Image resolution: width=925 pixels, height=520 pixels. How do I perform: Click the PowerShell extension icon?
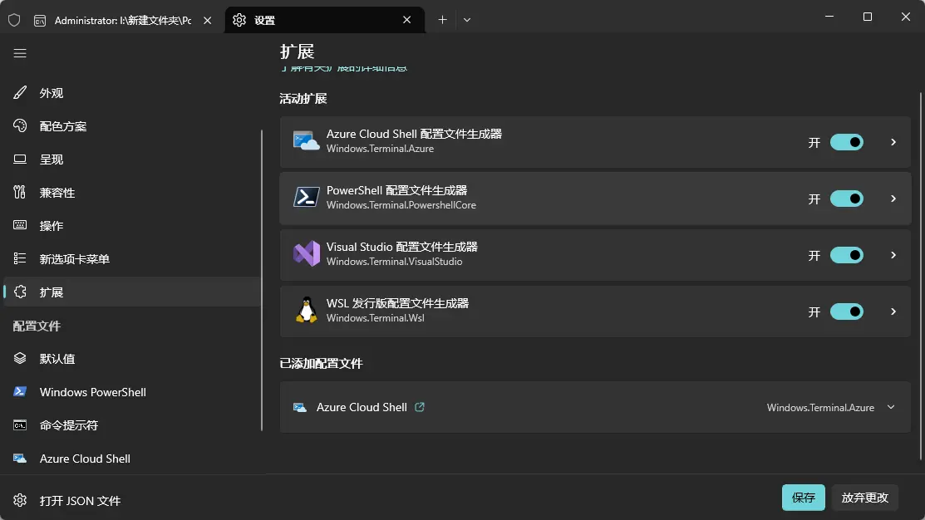[x=306, y=197]
